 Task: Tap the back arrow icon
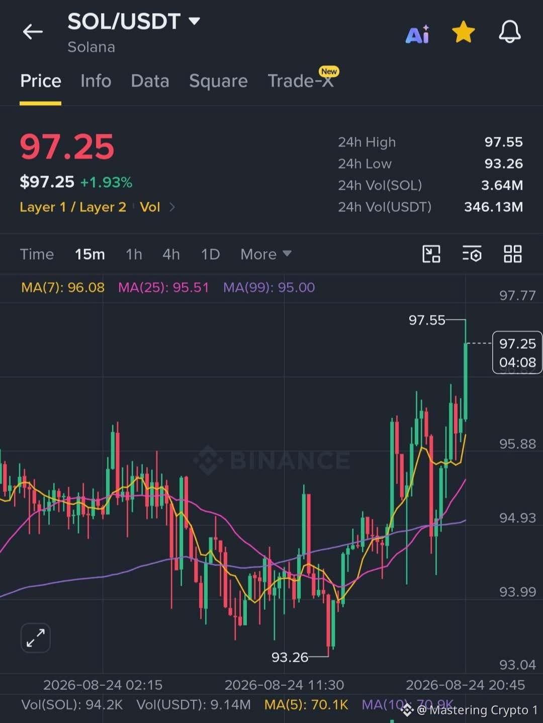pyautogui.click(x=33, y=32)
